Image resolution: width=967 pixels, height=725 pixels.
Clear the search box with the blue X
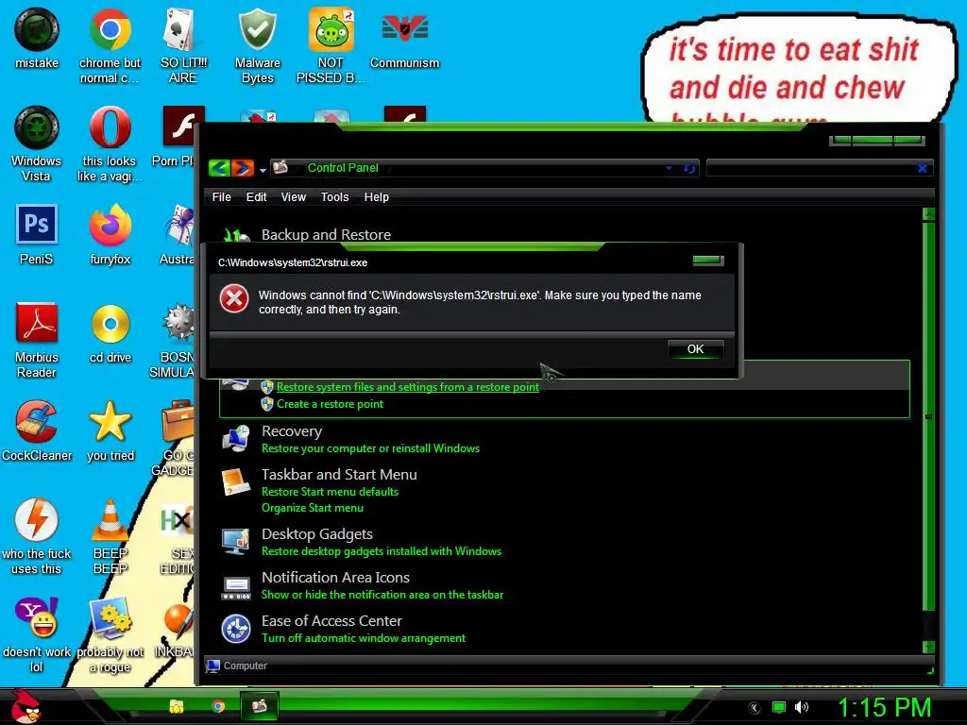tap(922, 168)
